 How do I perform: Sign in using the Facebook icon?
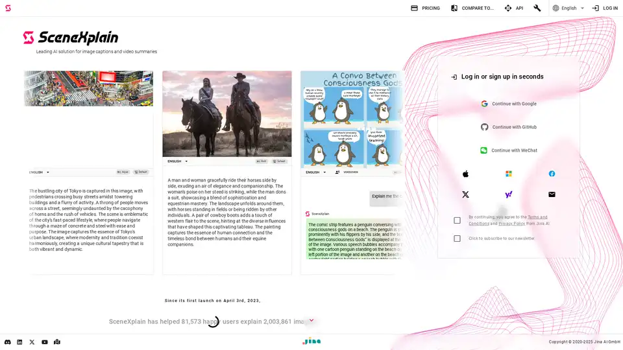(x=552, y=174)
